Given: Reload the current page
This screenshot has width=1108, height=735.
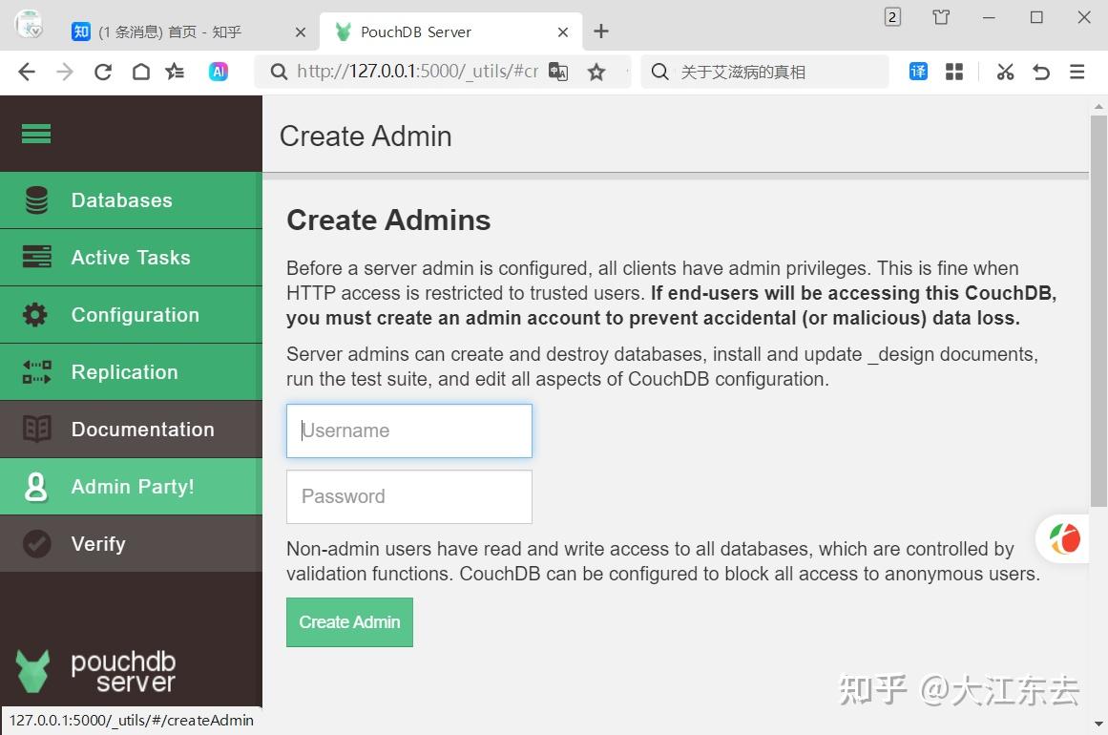Looking at the screenshot, I should pyautogui.click(x=103, y=72).
